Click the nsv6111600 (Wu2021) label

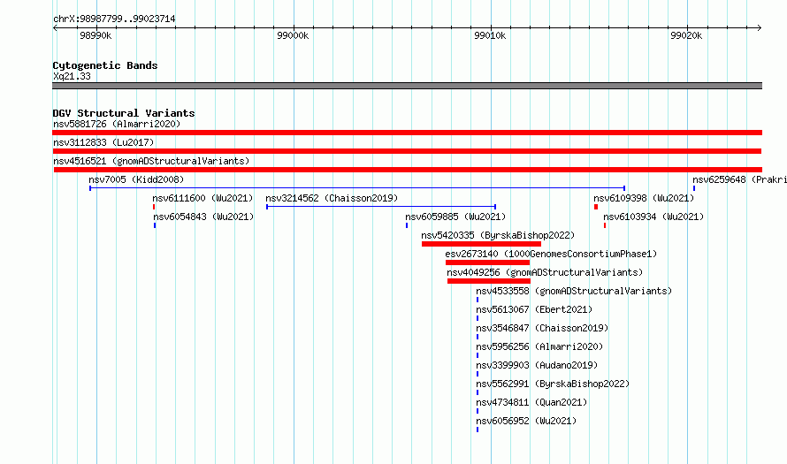(x=202, y=198)
